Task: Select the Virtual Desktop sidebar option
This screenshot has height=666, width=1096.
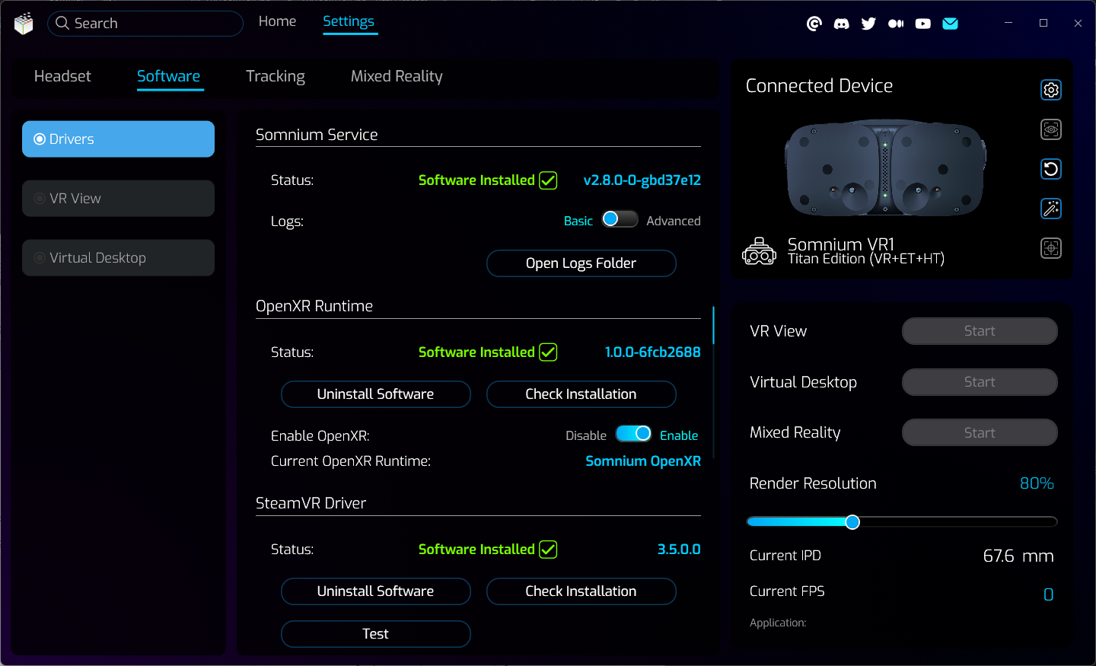Action: click(118, 258)
